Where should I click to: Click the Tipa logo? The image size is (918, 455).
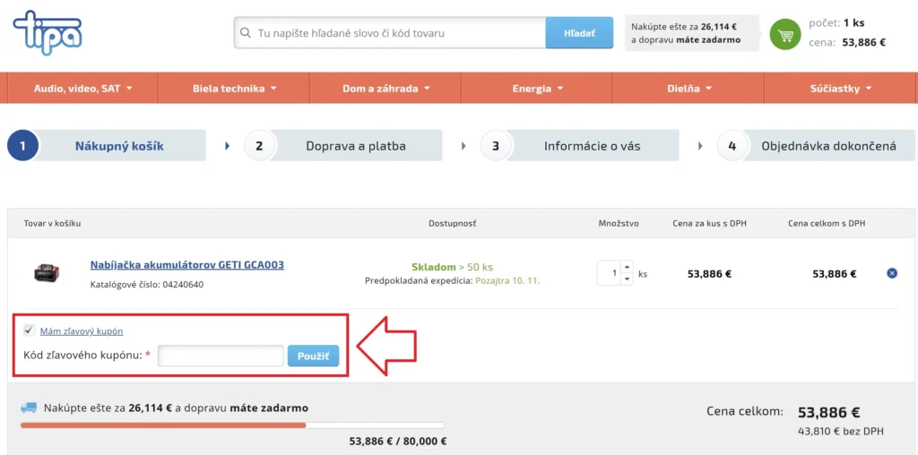pos(47,33)
